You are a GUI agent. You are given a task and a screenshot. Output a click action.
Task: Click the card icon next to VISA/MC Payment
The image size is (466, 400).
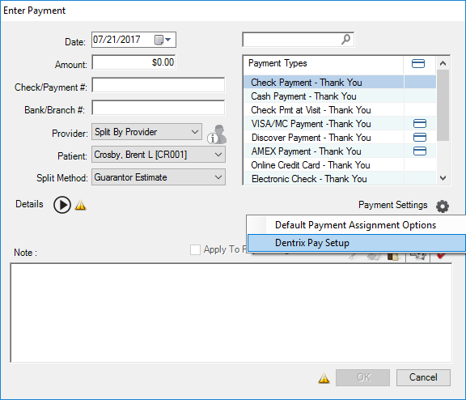click(420, 123)
